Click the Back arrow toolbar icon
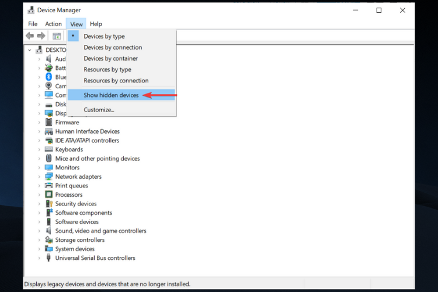Image resolution: width=438 pixels, height=292 pixels. pos(30,36)
